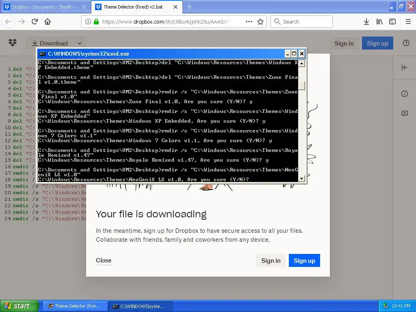Select Theme Delector (fixed) v2.bat tab
The image size is (416, 312).
(137, 7)
